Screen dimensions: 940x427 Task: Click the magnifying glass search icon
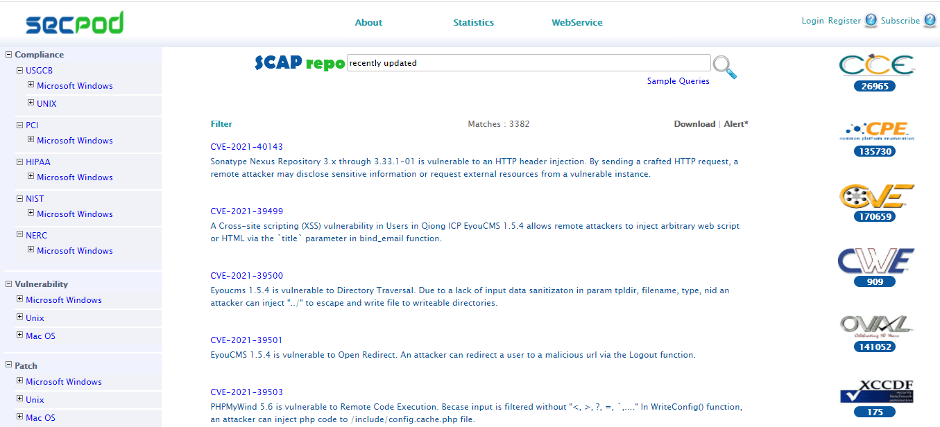tap(724, 67)
